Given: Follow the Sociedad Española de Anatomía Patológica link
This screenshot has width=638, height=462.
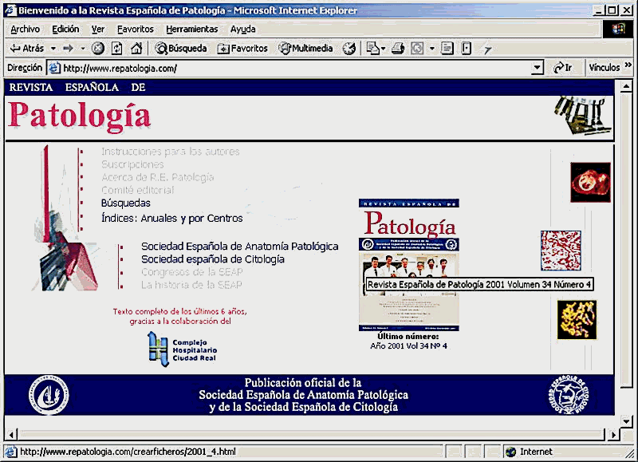Looking at the screenshot, I should point(239,247).
